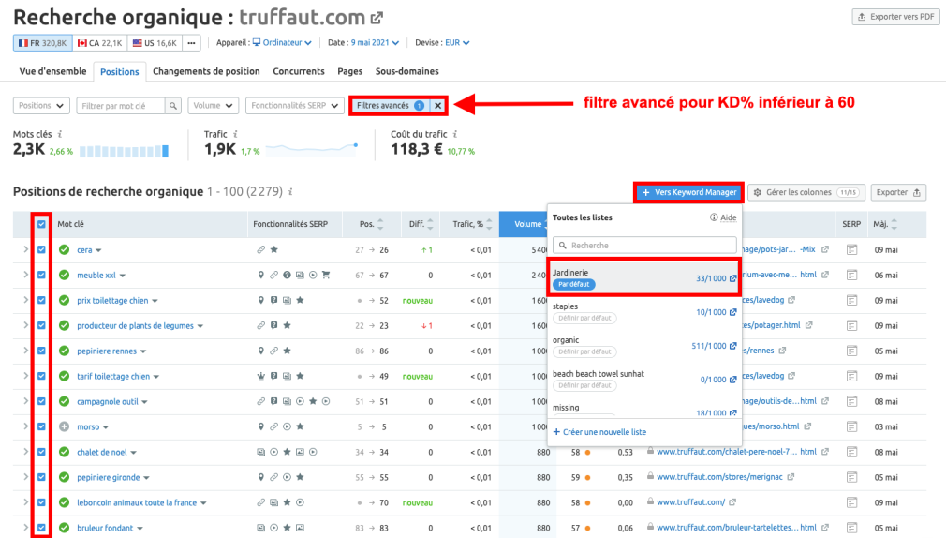The height and width of the screenshot is (538, 946).
Task: Open the Devise EUR dropdown
Action: [x=457, y=43]
